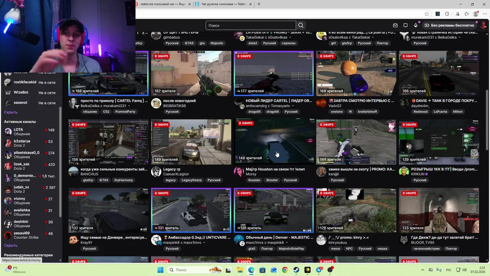Viewport: 490px width, 276px height.
Task: Open Microsoft Store from the taskbar
Action: (x=262, y=270)
